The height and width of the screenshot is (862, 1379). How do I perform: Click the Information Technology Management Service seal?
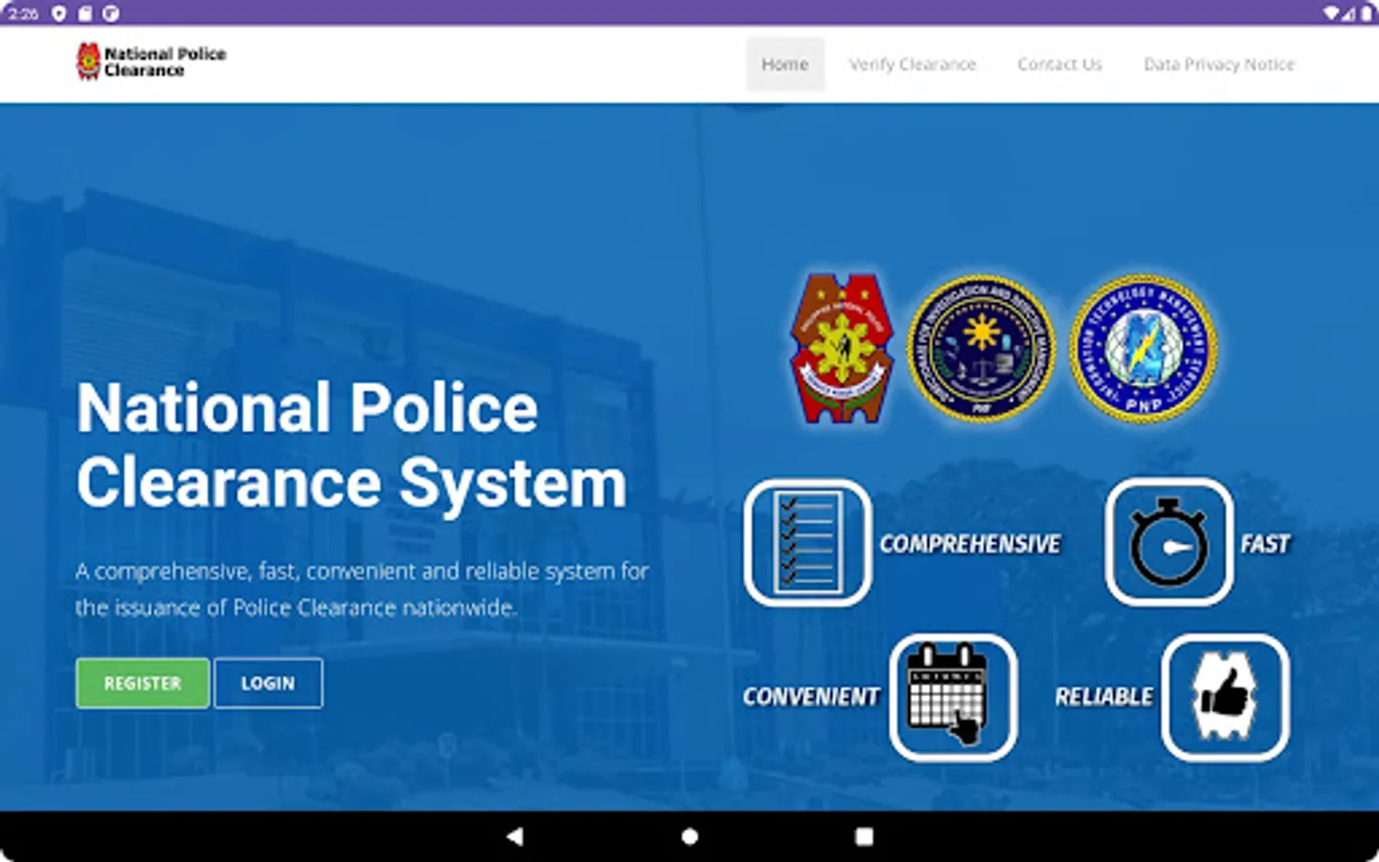point(1143,349)
